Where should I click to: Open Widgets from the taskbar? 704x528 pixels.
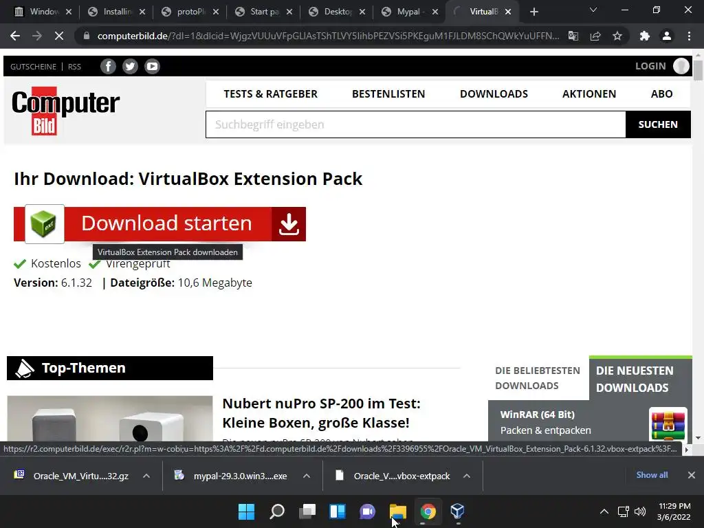tap(338, 511)
